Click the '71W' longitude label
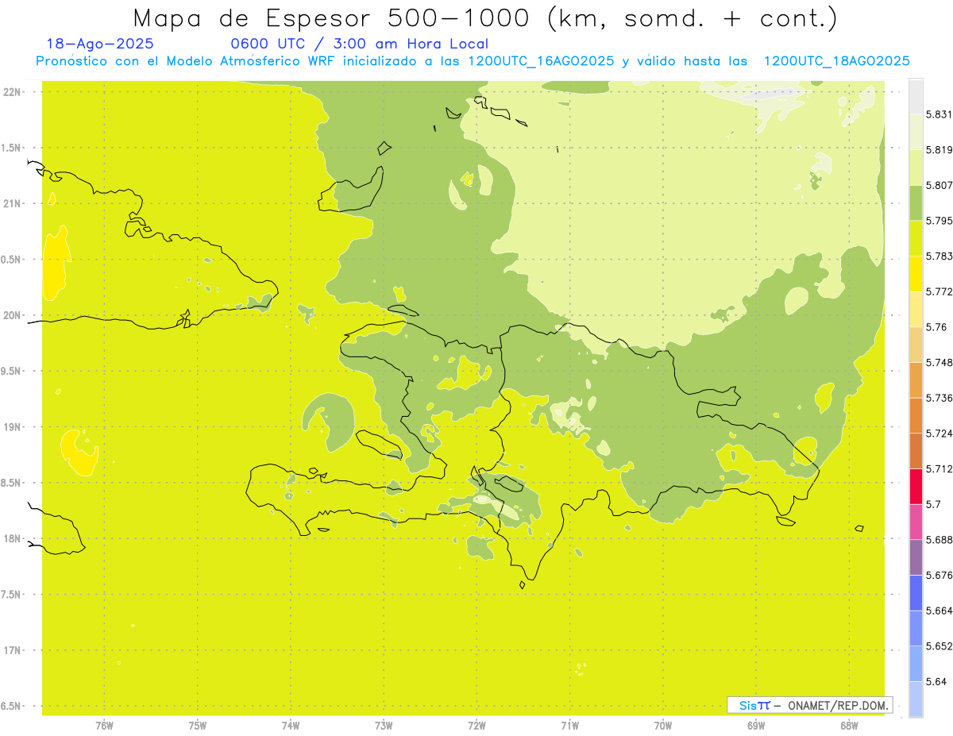 coord(569,726)
